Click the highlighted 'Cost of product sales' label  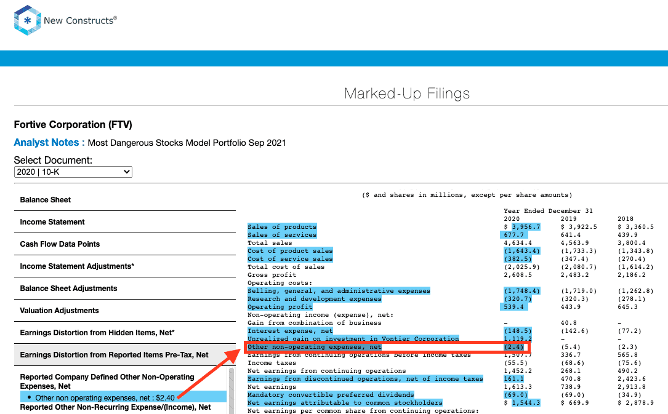(290, 251)
